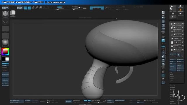Click the Zoom3D icon in right shelf
Viewport: 187px width, 105px height.
pos(163,60)
